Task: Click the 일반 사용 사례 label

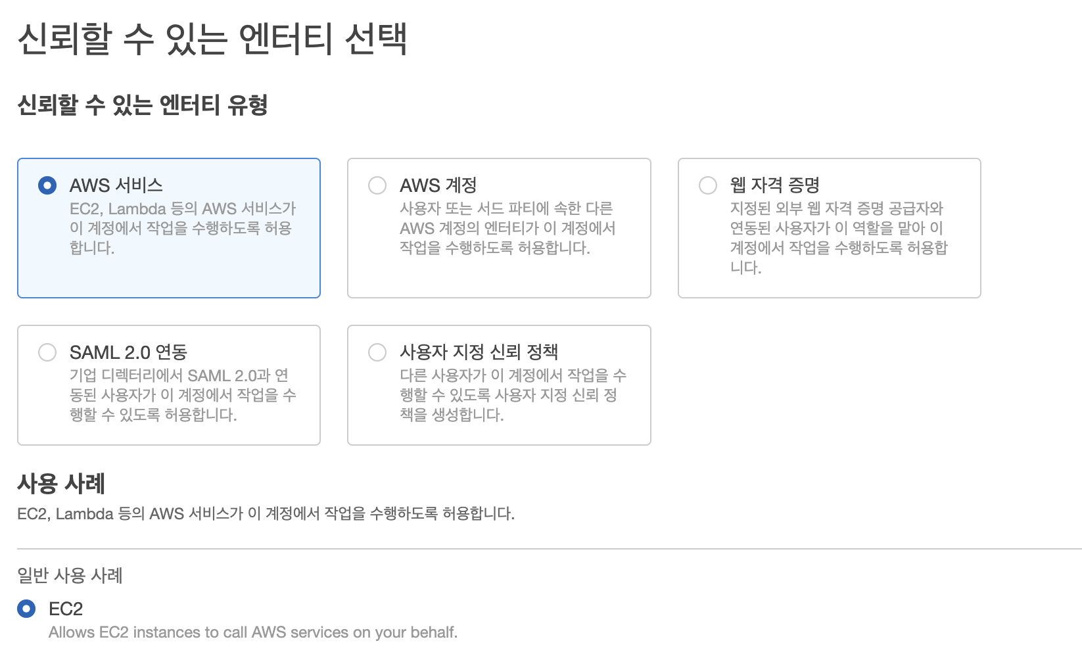Action: tap(70, 576)
